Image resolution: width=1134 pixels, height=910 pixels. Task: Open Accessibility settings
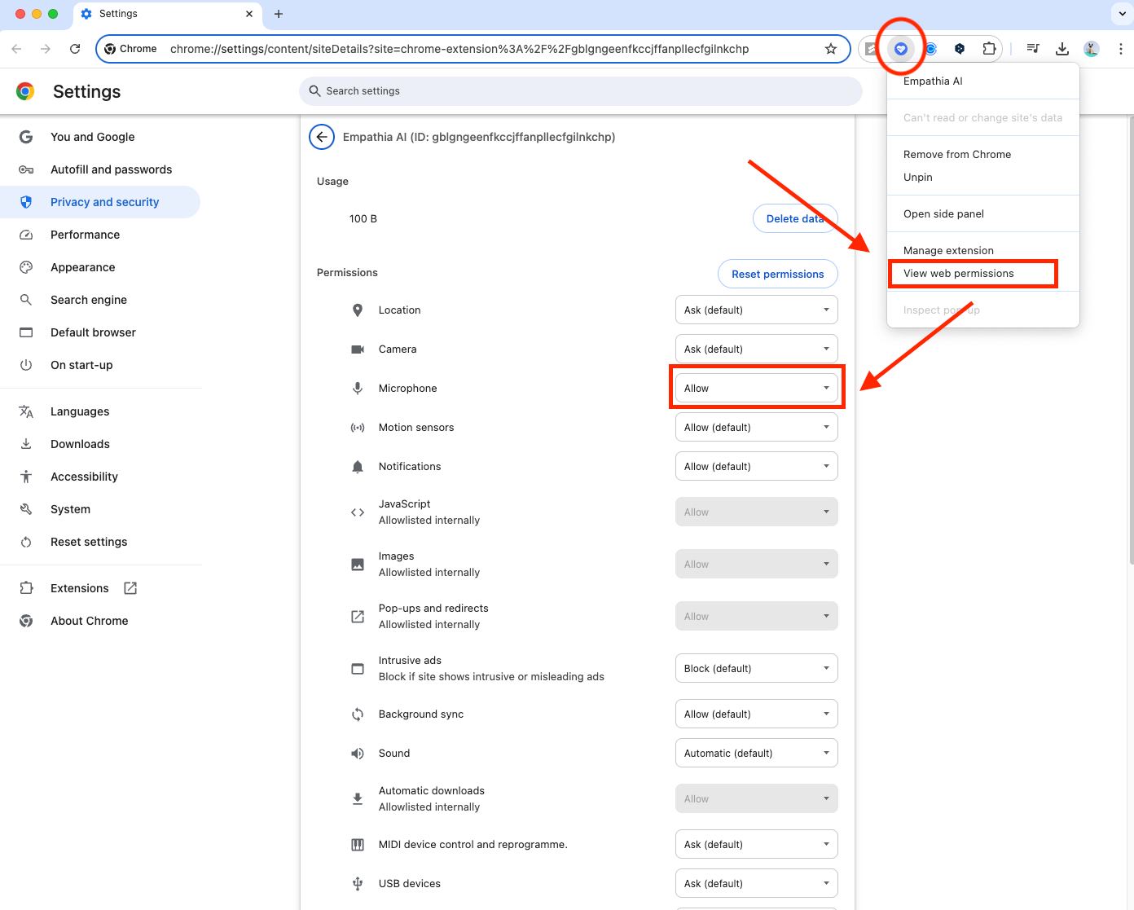pos(100,477)
